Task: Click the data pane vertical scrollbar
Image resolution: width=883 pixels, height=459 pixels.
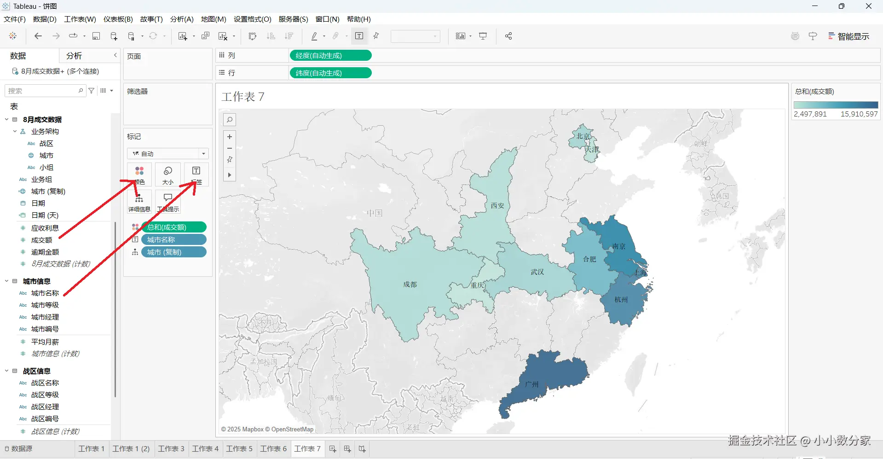Action: click(x=115, y=309)
